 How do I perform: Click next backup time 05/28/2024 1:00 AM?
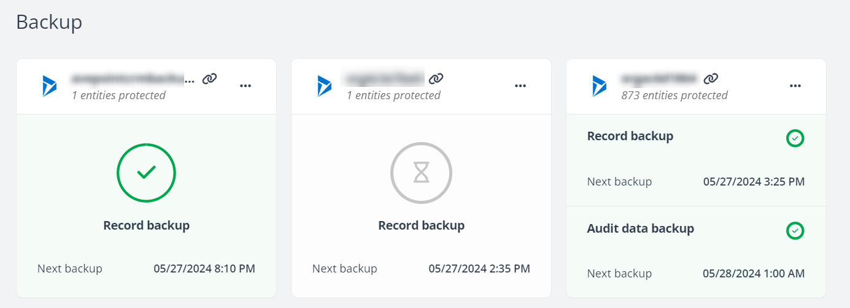[754, 274]
